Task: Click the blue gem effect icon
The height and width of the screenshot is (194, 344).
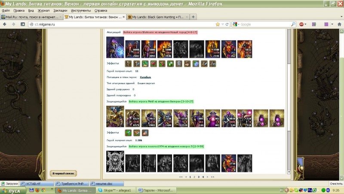Action: click(196, 64)
